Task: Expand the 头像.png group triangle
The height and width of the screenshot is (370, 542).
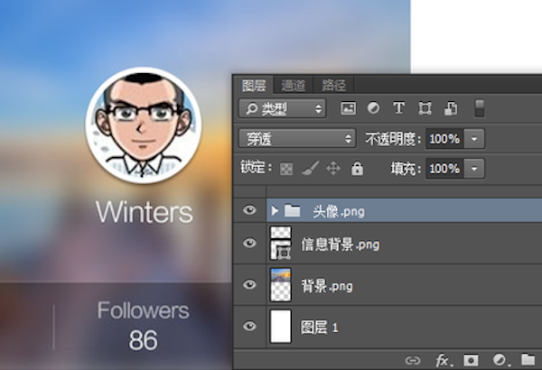Action: pyautogui.click(x=275, y=211)
